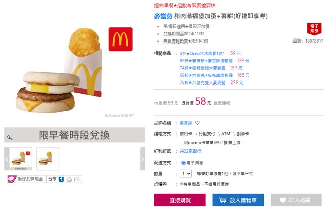Click the 加入追蹤 button
325x210 pixels.
click(296, 200)
